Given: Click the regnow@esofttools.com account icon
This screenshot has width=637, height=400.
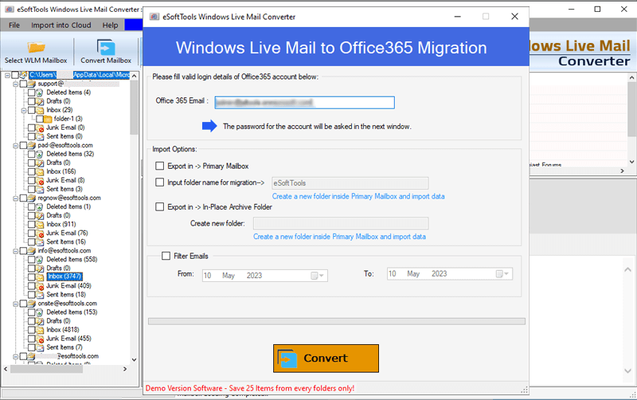Looking at the screenshot, I should tap(32, 198).
